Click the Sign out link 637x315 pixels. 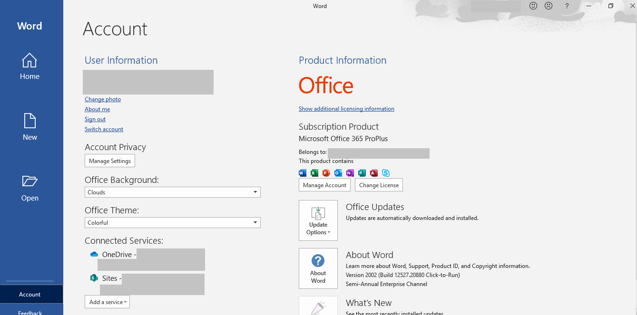pyautogui.click(x=95, y=119)
